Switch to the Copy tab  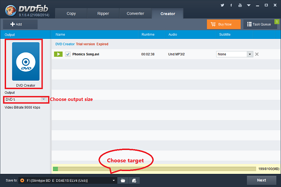click(71, 14)
